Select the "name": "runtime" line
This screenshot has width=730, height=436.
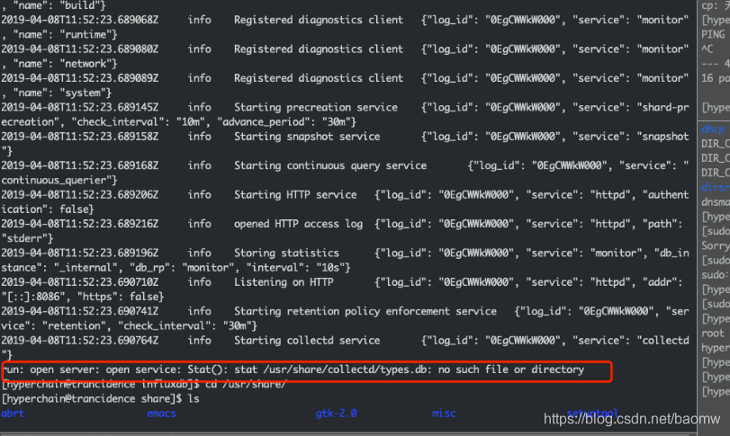[59, 34]
